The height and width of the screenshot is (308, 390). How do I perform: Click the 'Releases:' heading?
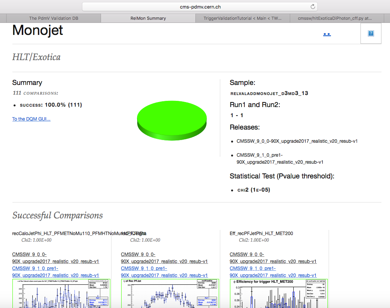pyautogui.click(x=245, y=127)
